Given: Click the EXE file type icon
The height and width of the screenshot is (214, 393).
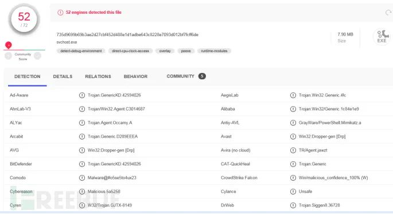Looking at the screenshot, I should tap(382, 37).
